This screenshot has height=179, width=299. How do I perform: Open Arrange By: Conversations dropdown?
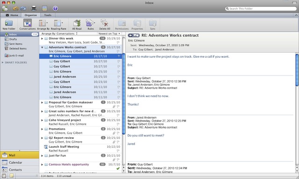(59, 34)
